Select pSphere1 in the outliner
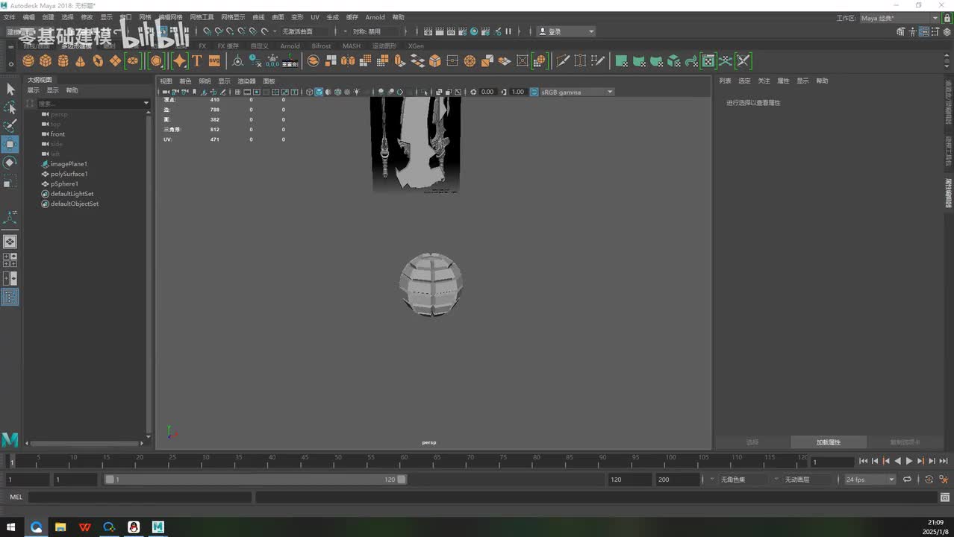The height and width of the screenshot is (537, 954). [64, 183]
